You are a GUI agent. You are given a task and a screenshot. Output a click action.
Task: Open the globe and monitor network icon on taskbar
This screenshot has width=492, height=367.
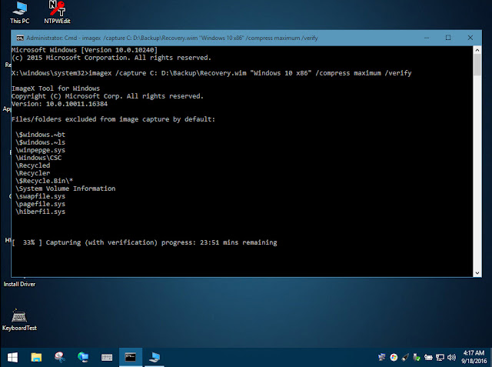83,357
